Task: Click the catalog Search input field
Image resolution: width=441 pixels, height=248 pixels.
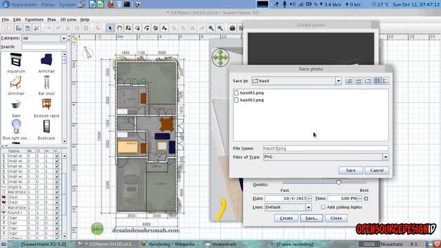Action: pos(44,47)
